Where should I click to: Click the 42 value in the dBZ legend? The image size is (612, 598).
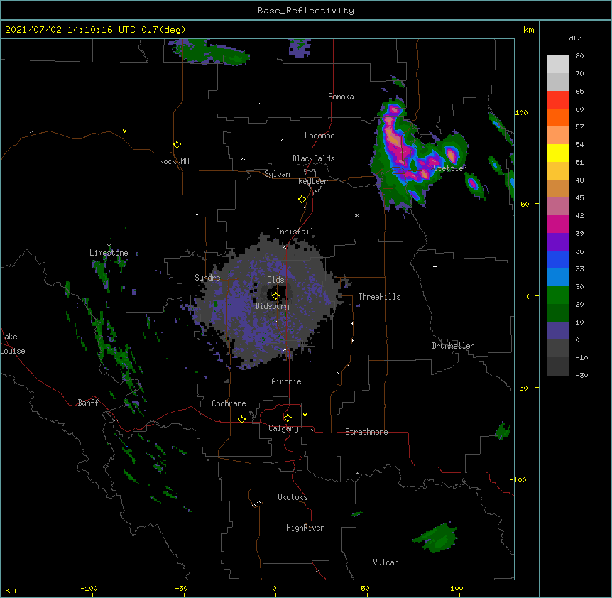tap(579, 215)
